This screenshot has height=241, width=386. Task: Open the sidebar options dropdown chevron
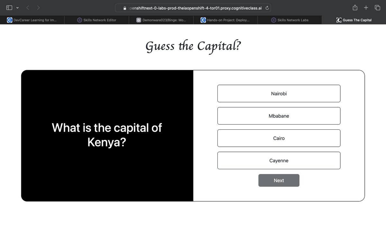pos(17,7)
